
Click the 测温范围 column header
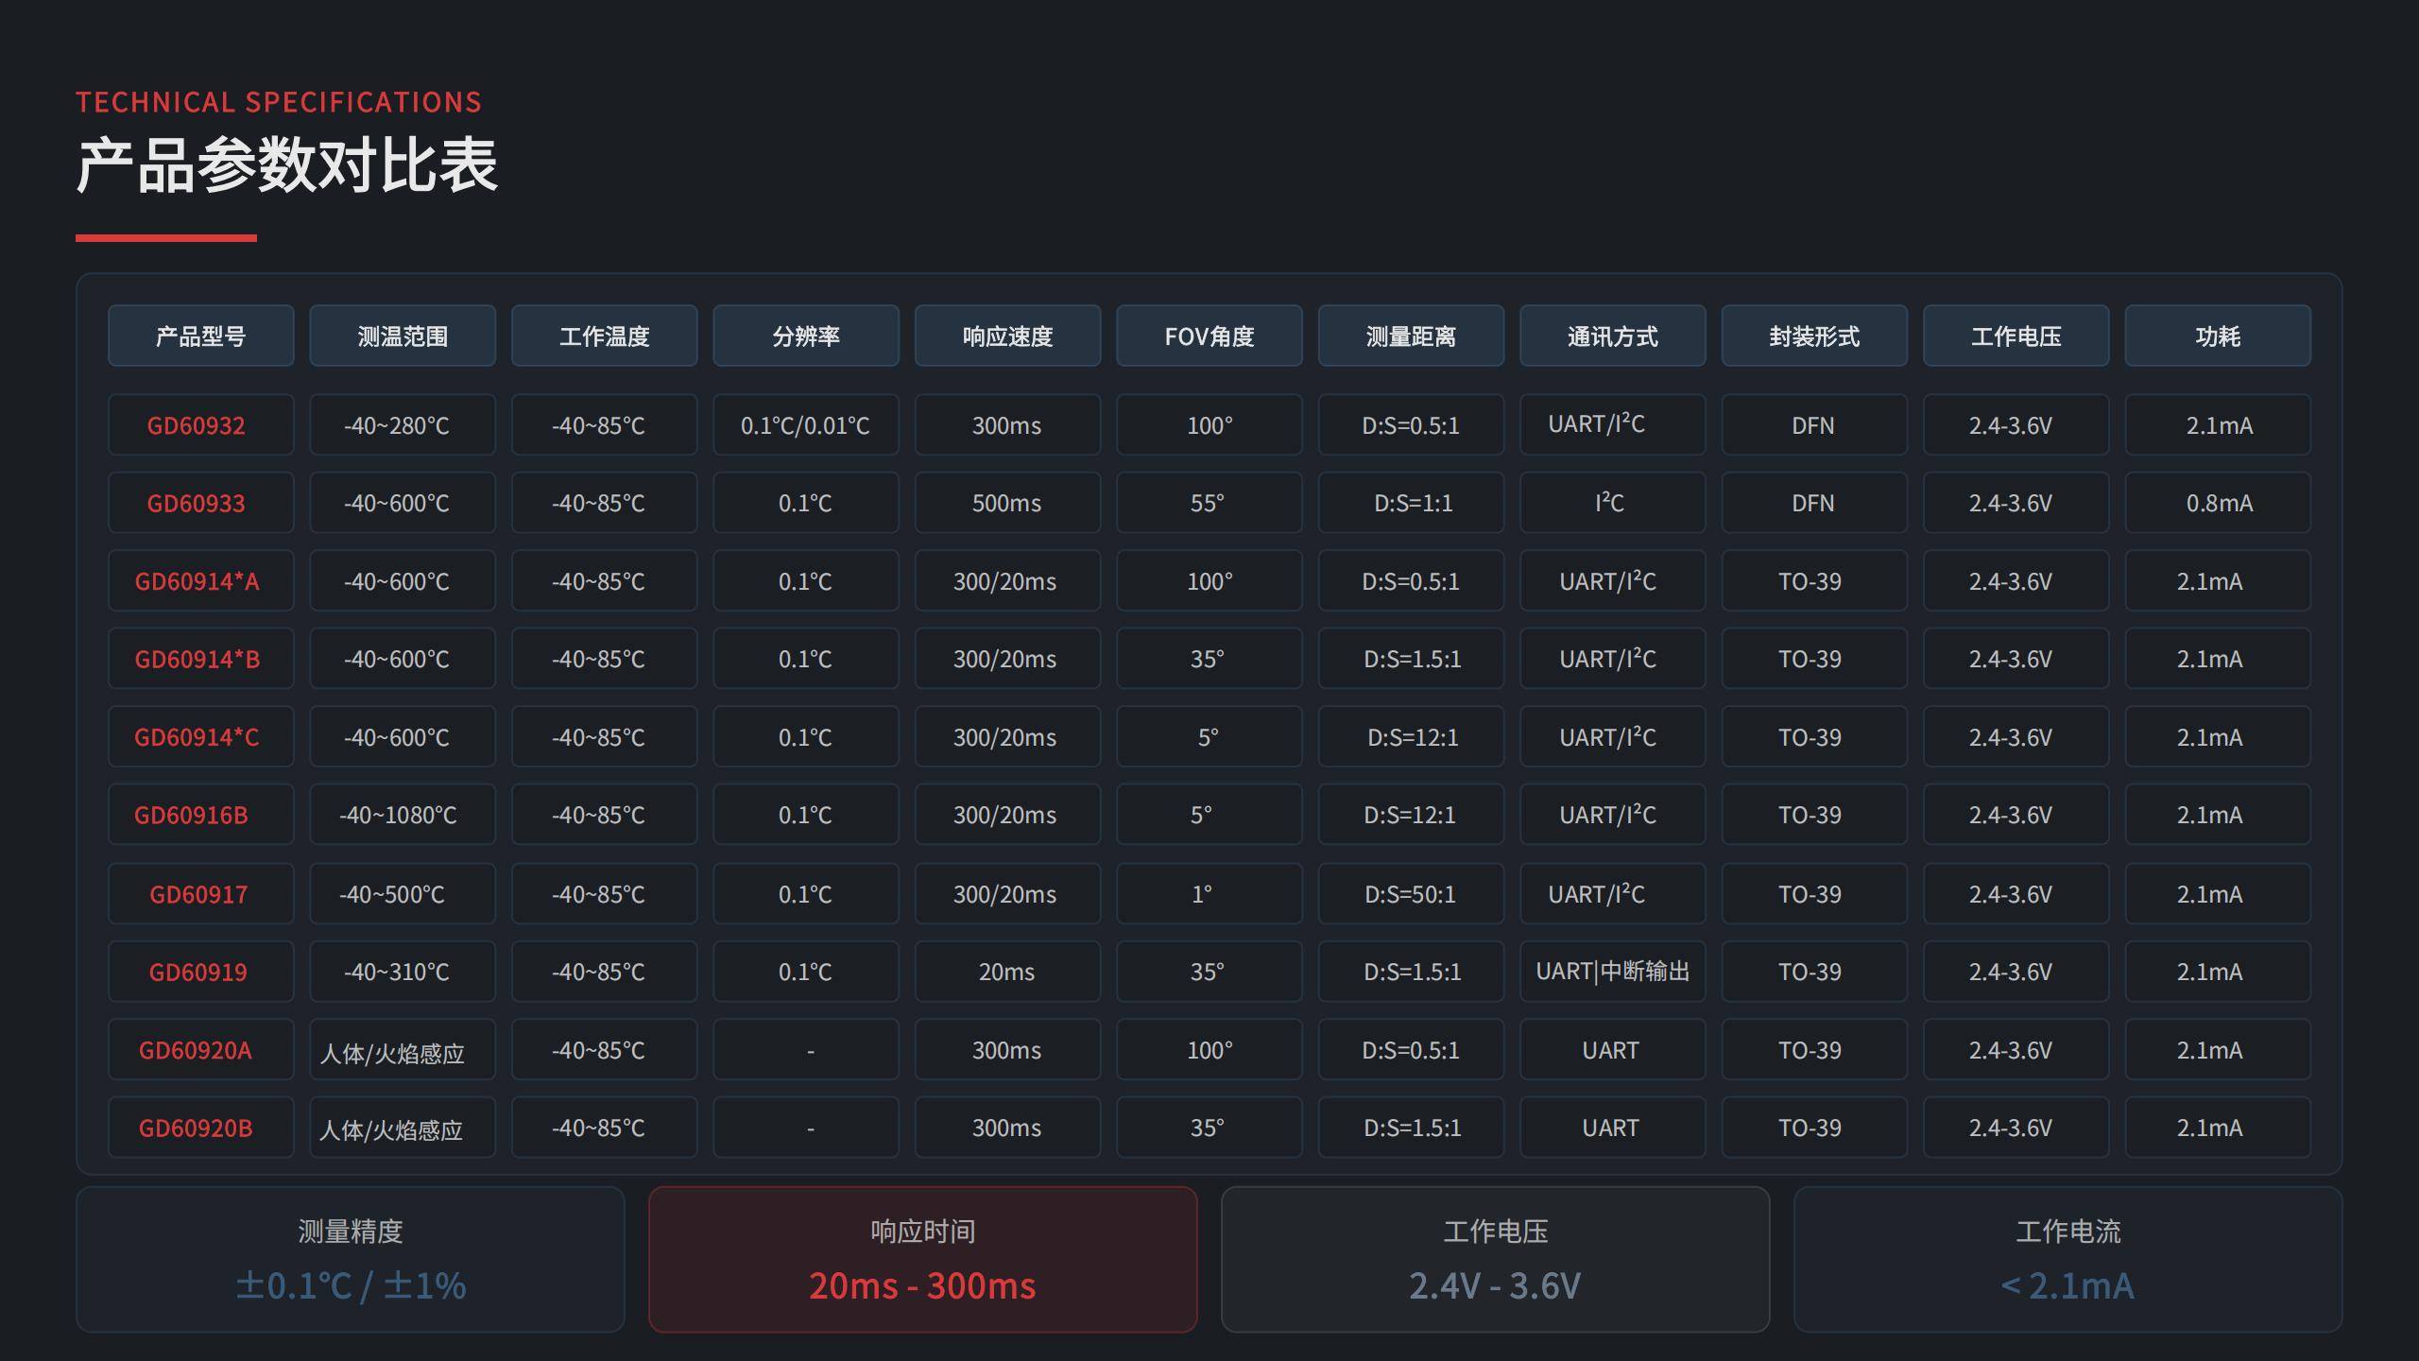point(403,336)
